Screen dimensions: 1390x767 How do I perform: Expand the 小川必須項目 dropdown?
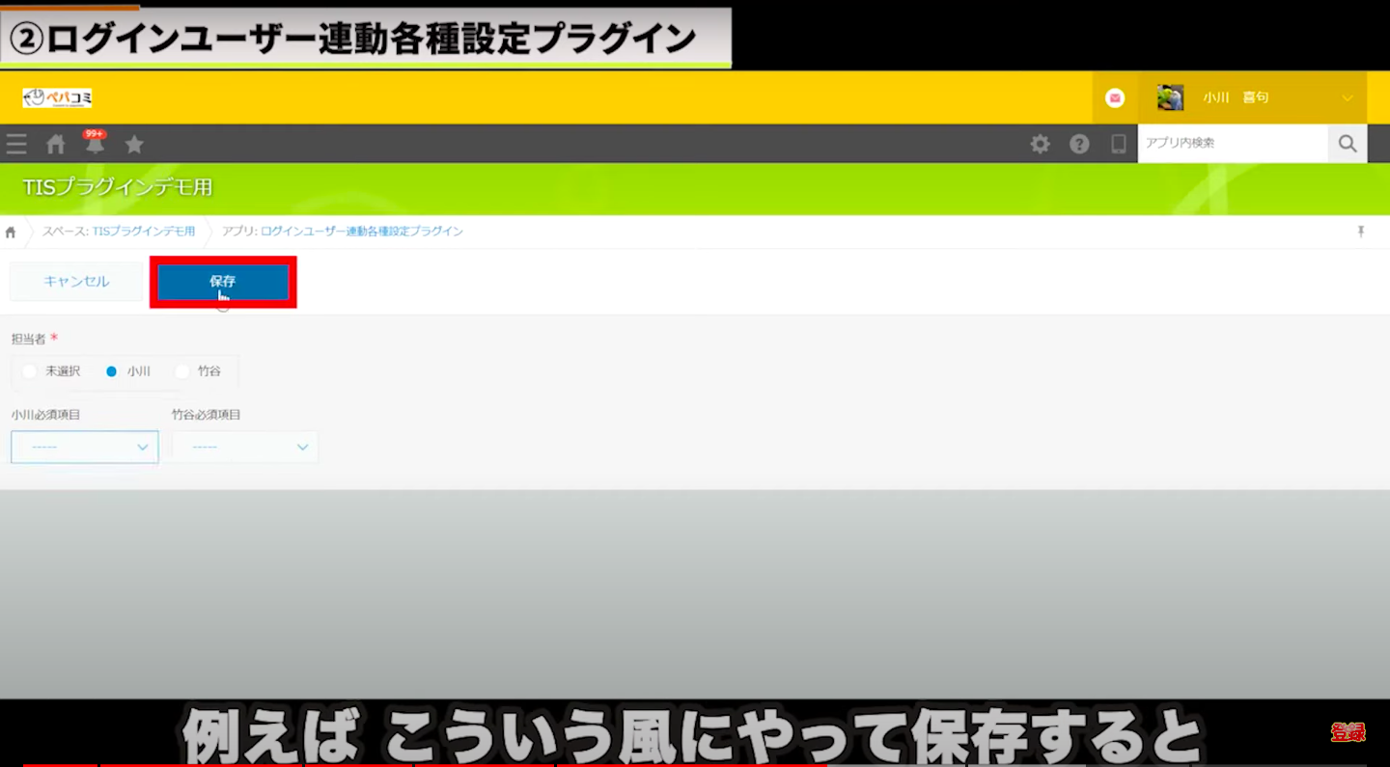pyautogui.click(x=85, y=447)
